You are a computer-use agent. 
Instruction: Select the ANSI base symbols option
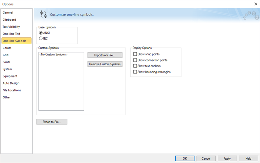(x=44, y=33)
